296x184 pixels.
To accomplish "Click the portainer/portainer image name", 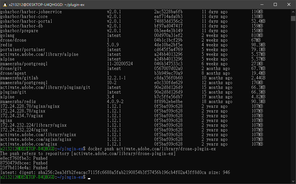I will pos(23,50).
